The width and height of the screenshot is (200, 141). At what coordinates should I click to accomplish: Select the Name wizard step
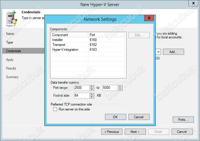point(10,34)
